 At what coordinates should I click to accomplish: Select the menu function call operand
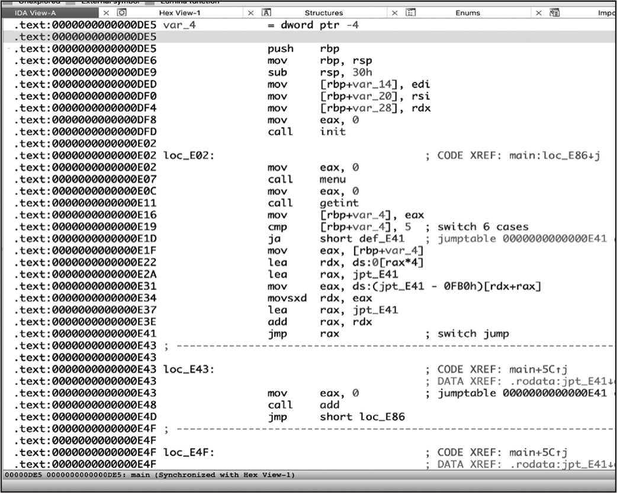[333, 179]
